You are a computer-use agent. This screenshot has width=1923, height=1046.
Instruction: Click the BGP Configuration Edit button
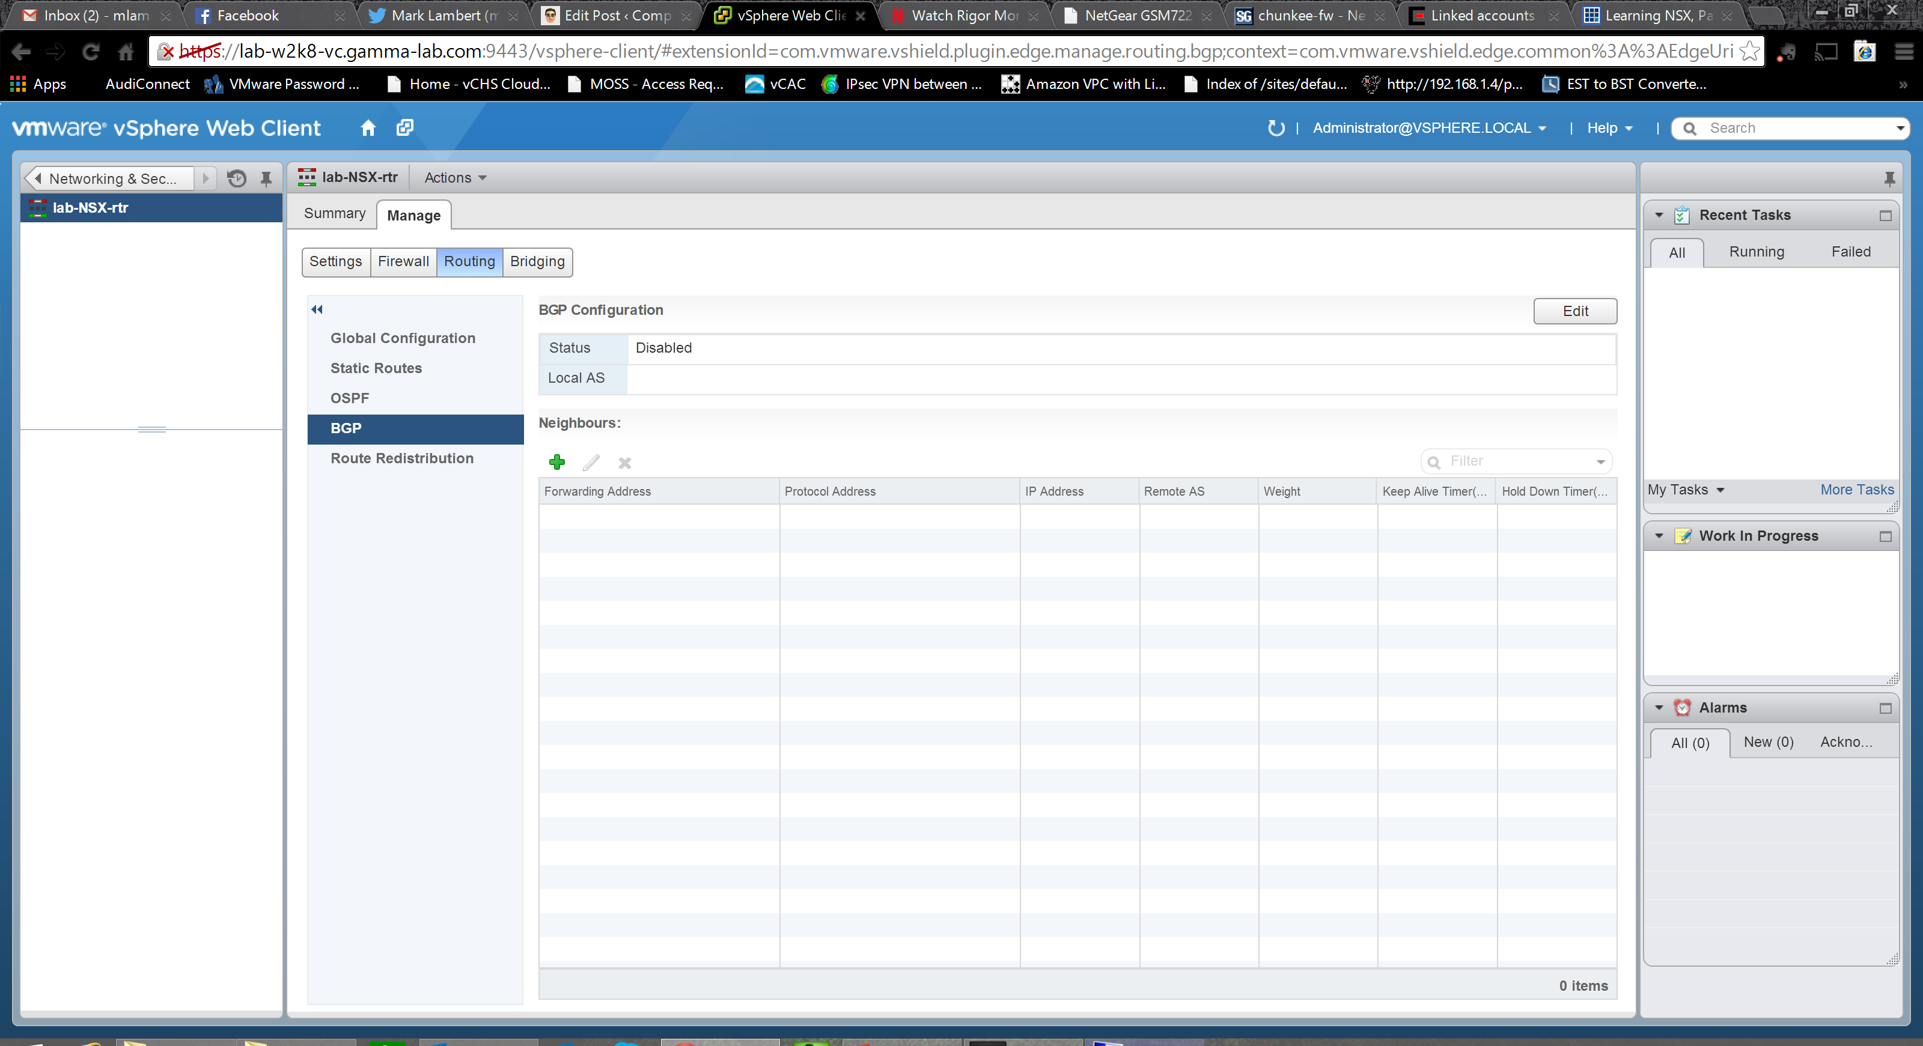(x=1574, y=311)
